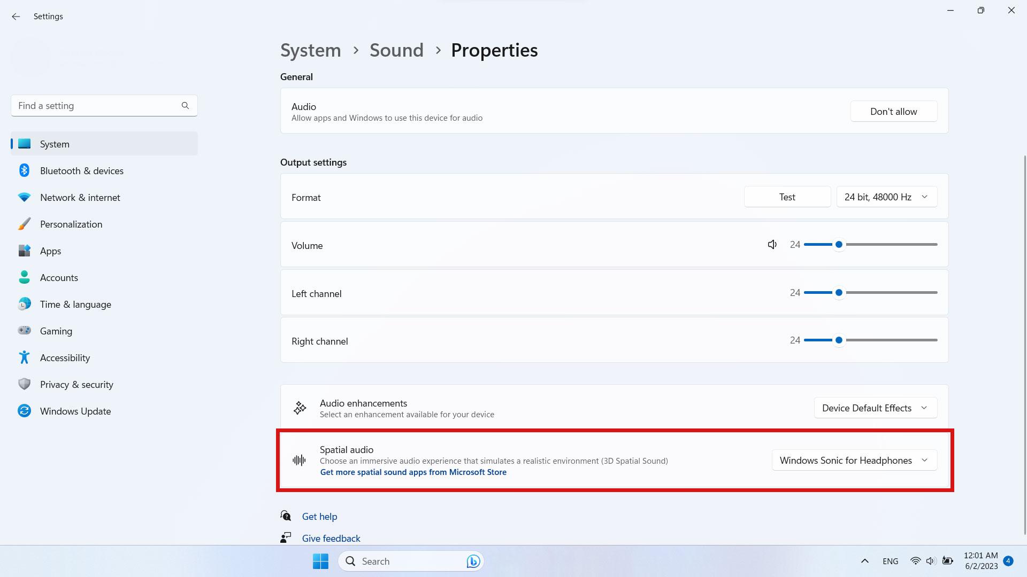Open the Bing chat icon in taskbar search
Viewport: 1027px width, 577px height.
473,561
